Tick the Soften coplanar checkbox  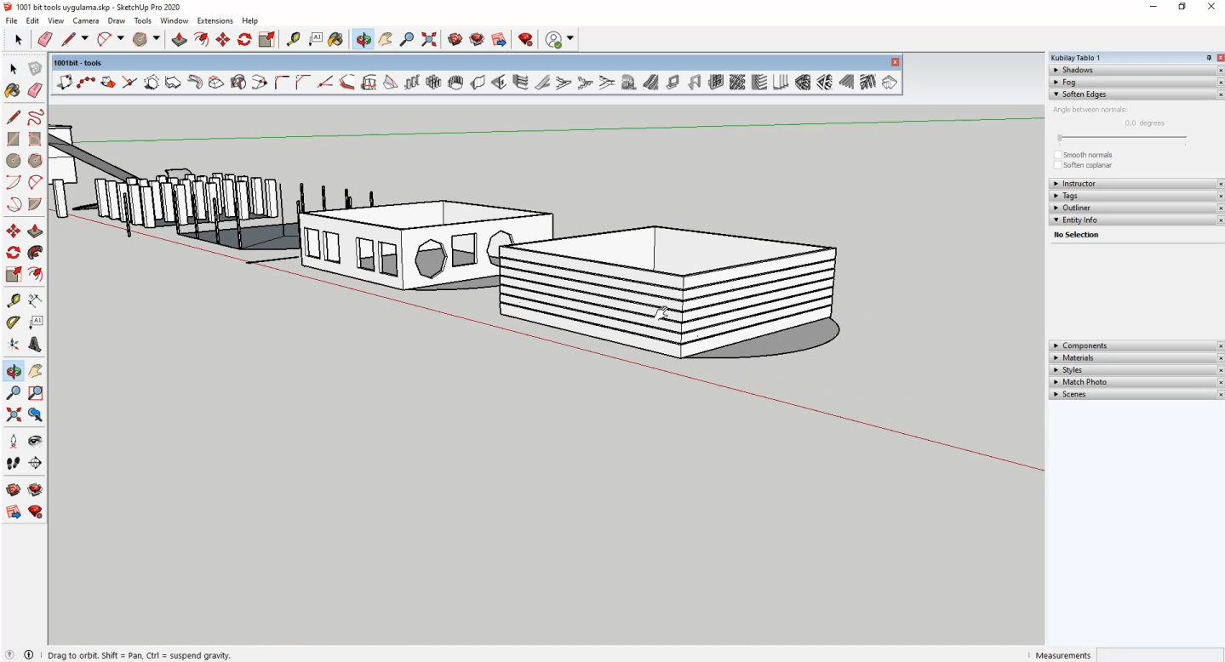1058,165
